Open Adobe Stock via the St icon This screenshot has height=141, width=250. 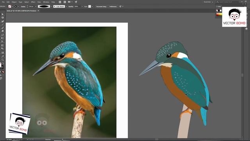(65, 2)
